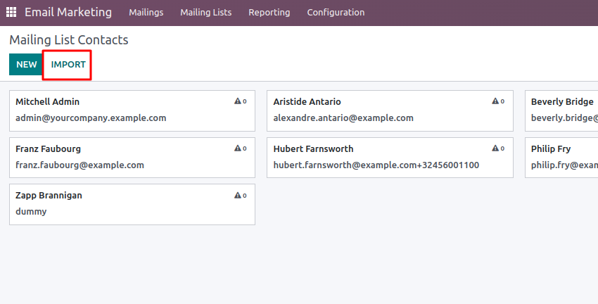Open the Reporting menu
The width and height of the screenshot is (598, 304).
click(x=269, y=12)
